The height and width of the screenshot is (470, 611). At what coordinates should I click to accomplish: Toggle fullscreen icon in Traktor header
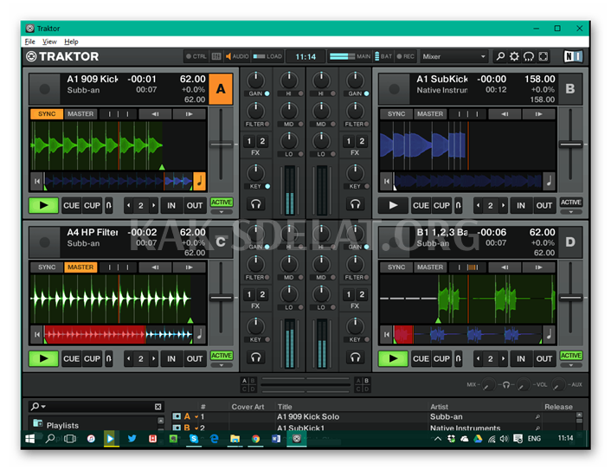click(x=543, y=56)
